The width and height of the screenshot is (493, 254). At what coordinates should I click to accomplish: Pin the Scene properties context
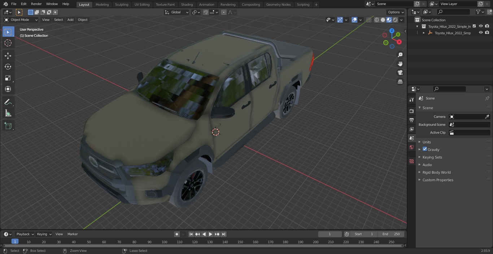tap(487, 98)
